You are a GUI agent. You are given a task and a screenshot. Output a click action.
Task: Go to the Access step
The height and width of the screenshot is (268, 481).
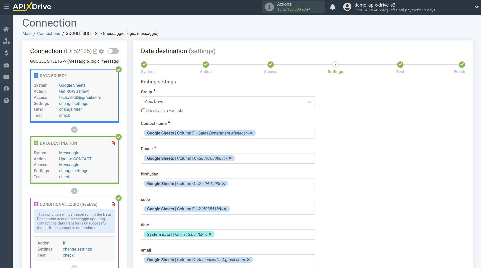click(271, 65)
